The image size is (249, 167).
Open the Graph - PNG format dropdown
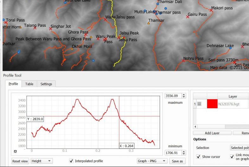(152, 161)
